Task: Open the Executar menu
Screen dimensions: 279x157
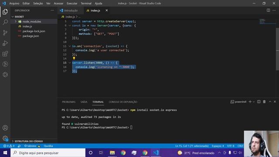Action: point(72,3)
